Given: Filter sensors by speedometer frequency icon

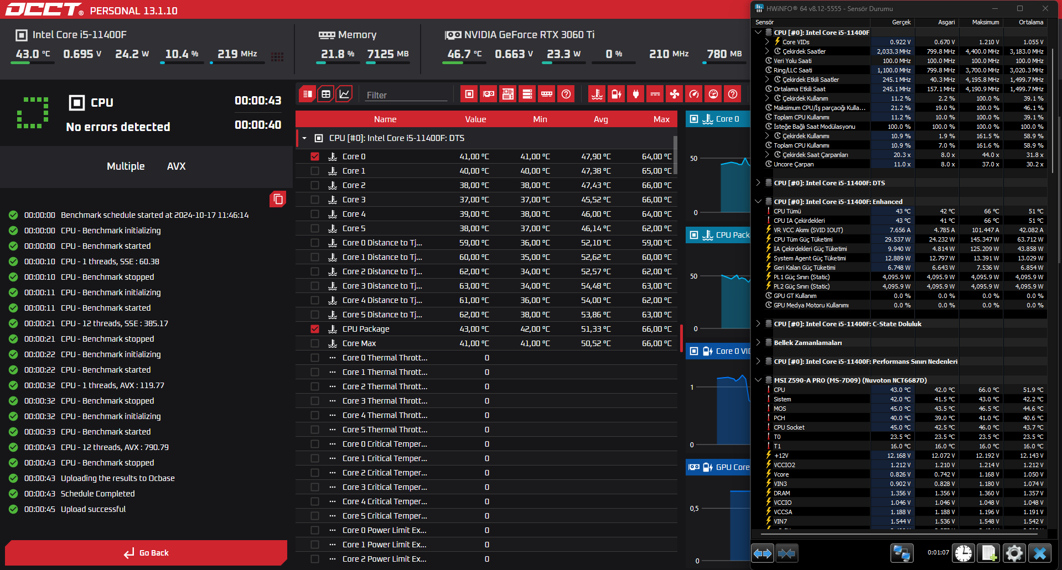Looking at the screenshot, I should click(x=694, y=94).
